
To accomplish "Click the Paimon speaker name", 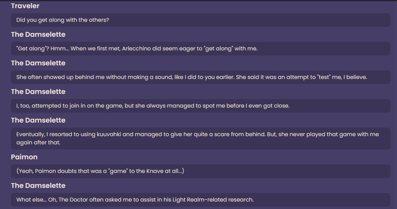I will [x=24, y=157].
